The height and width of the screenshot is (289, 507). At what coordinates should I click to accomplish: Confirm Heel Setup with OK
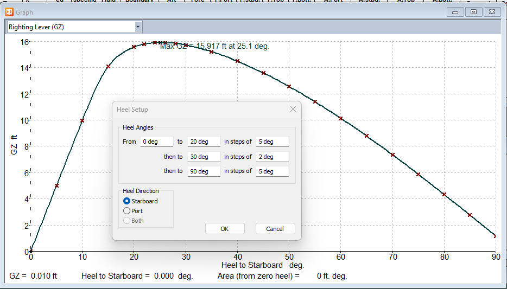[225, 229]
